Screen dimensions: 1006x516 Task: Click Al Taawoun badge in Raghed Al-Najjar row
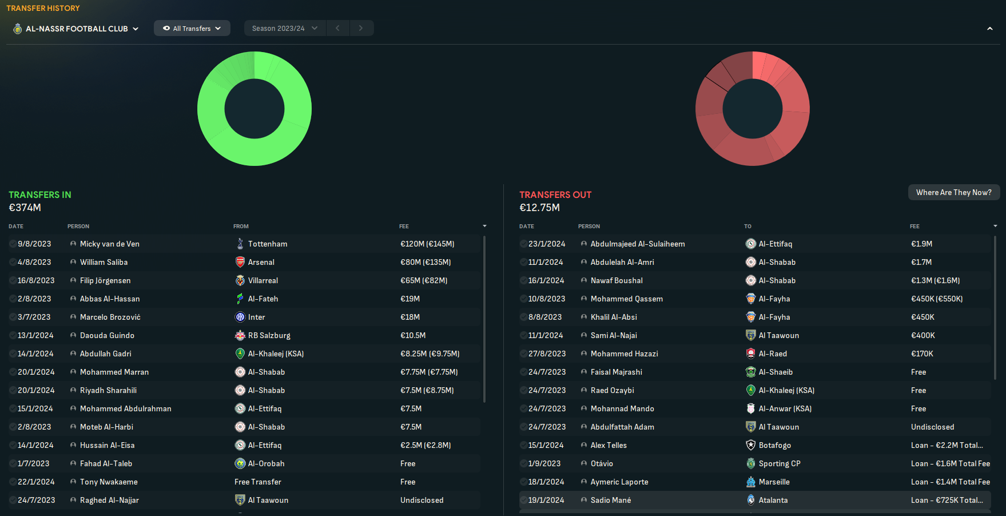pos(240,500)
